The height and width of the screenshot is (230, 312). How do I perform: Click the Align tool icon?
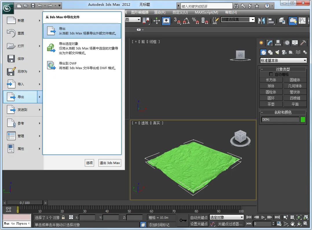(271, 21)
